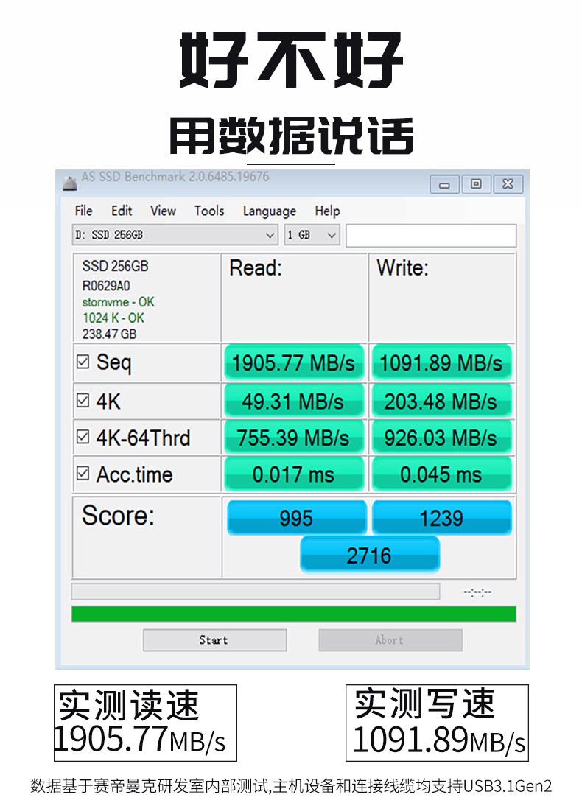Click the green progress bar
Screen dimensions: 582x803
[x=293, y=614]
